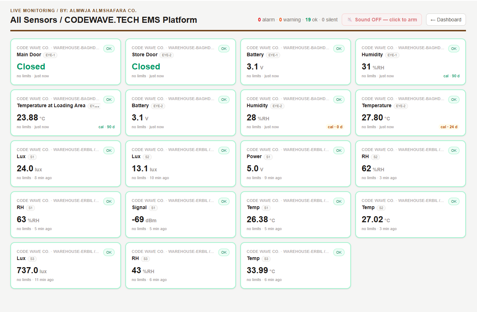This screenshot has width=477, height=312.
Task: Click the 3.1 V reading on Battery EYE-1
Action: (255, 67)
